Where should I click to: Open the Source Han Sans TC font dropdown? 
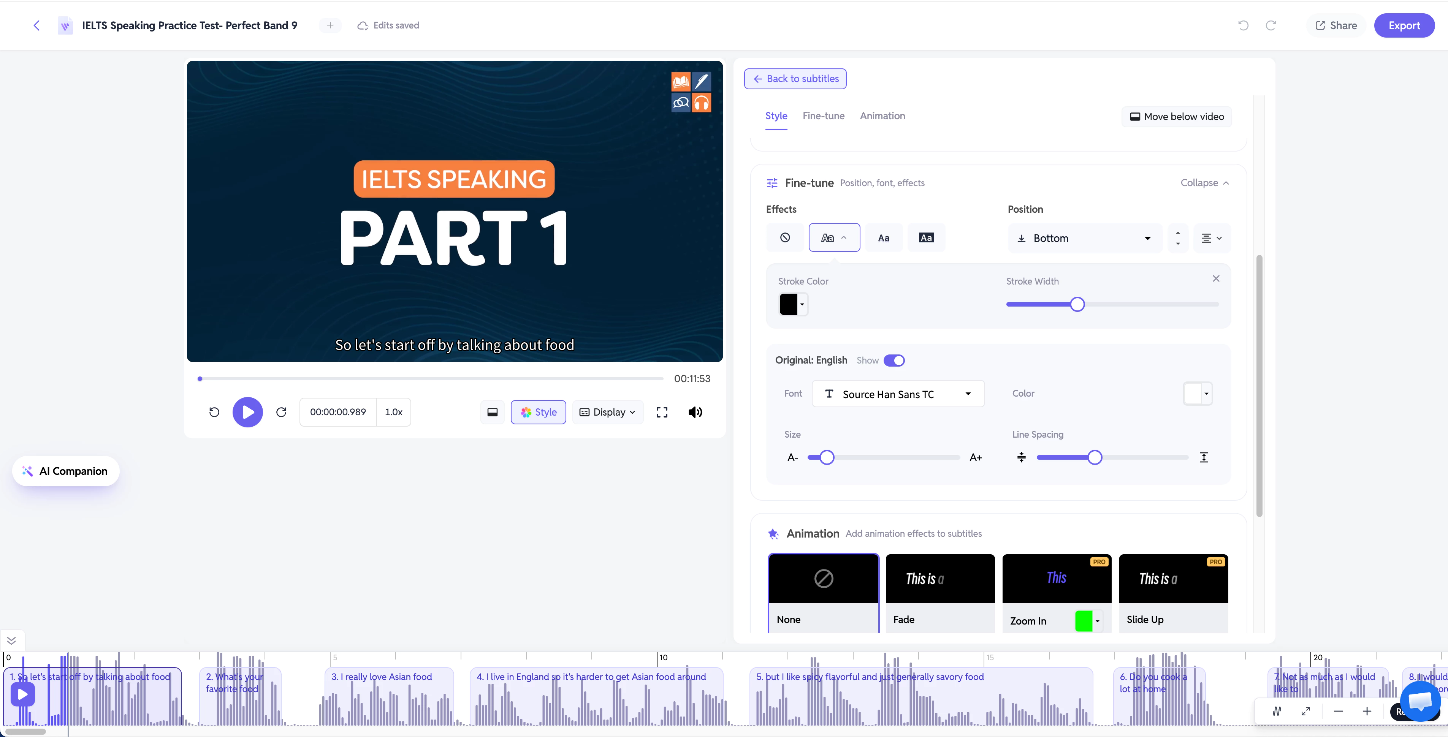click(898, 394)
